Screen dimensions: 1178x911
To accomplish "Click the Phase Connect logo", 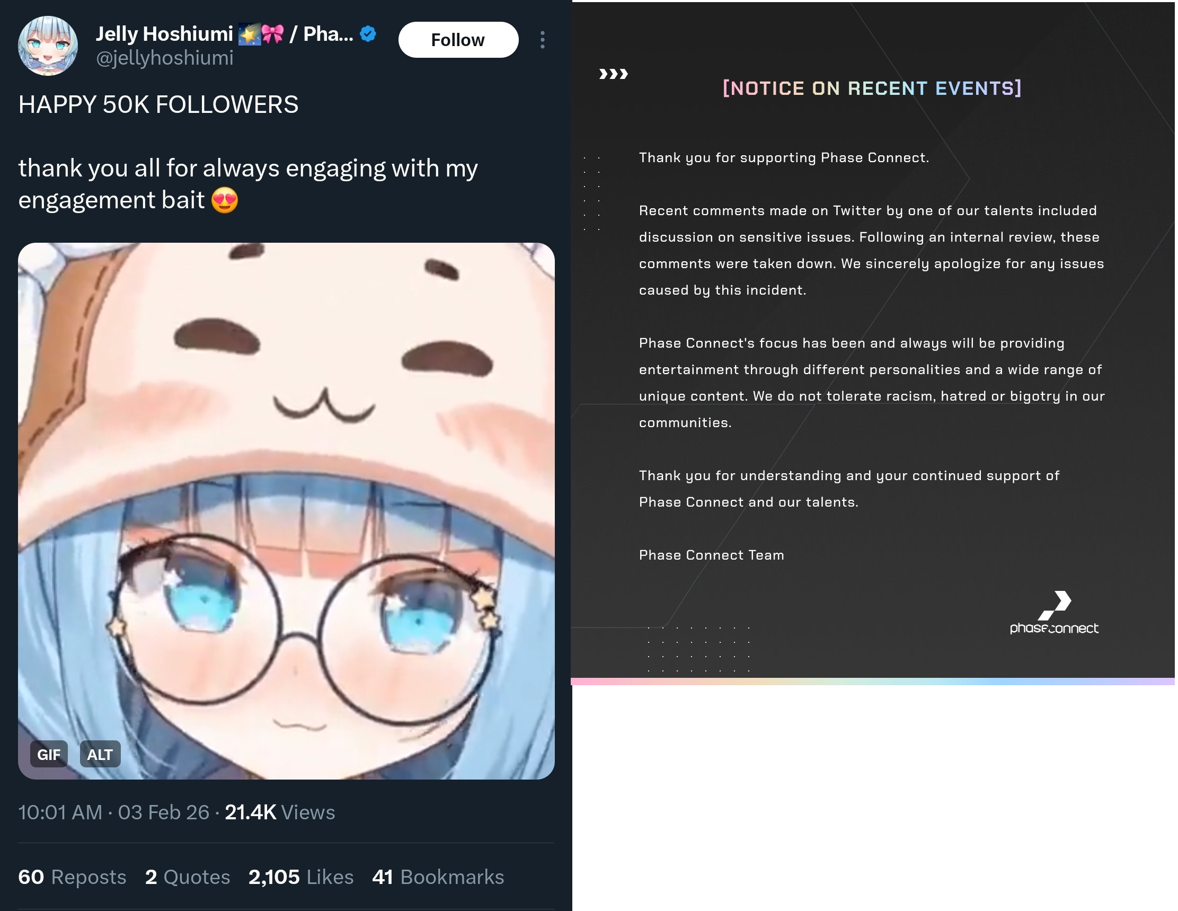I will coord(1054,613).
